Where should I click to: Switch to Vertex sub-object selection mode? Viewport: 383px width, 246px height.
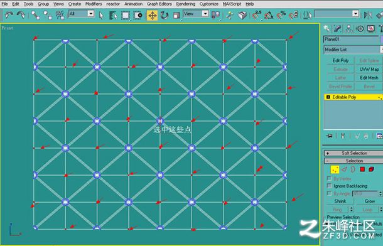tap(335, 169)
